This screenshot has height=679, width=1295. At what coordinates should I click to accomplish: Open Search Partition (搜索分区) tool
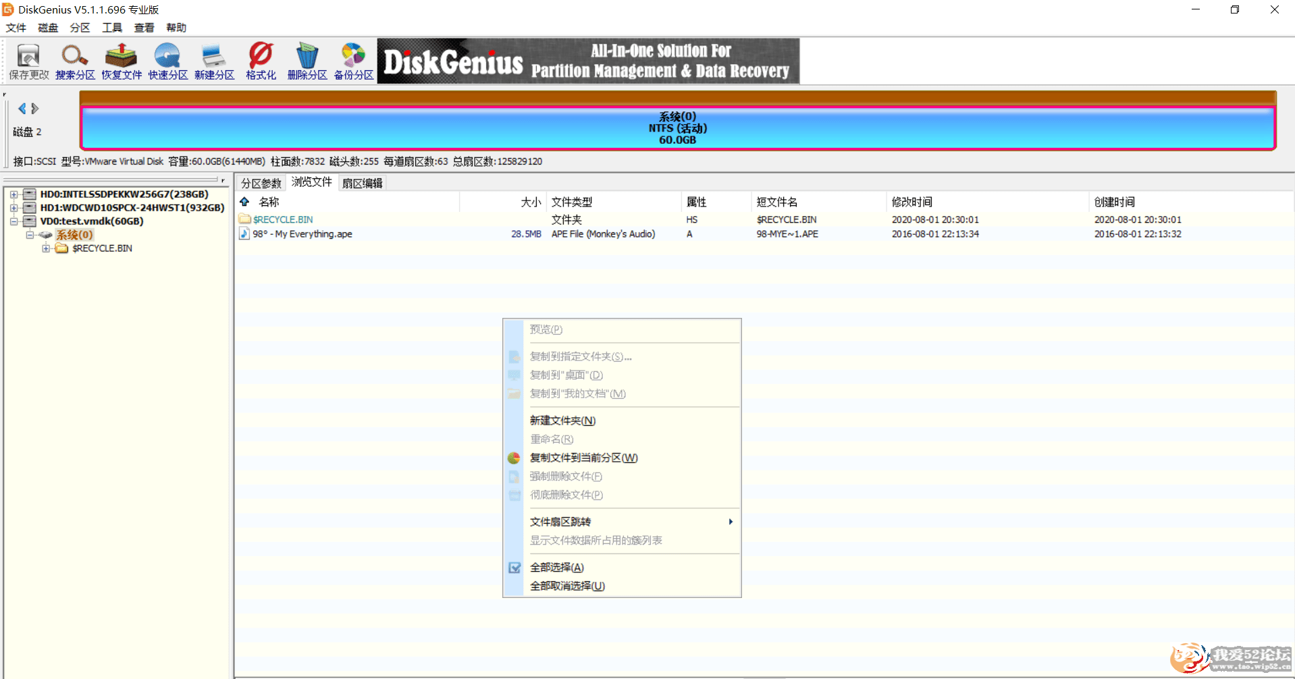click(x=75, y=61)
